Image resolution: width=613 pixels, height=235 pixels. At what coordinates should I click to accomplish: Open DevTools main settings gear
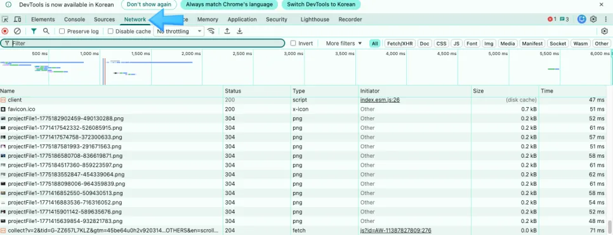pyautogui.click(x=593, y=19)
